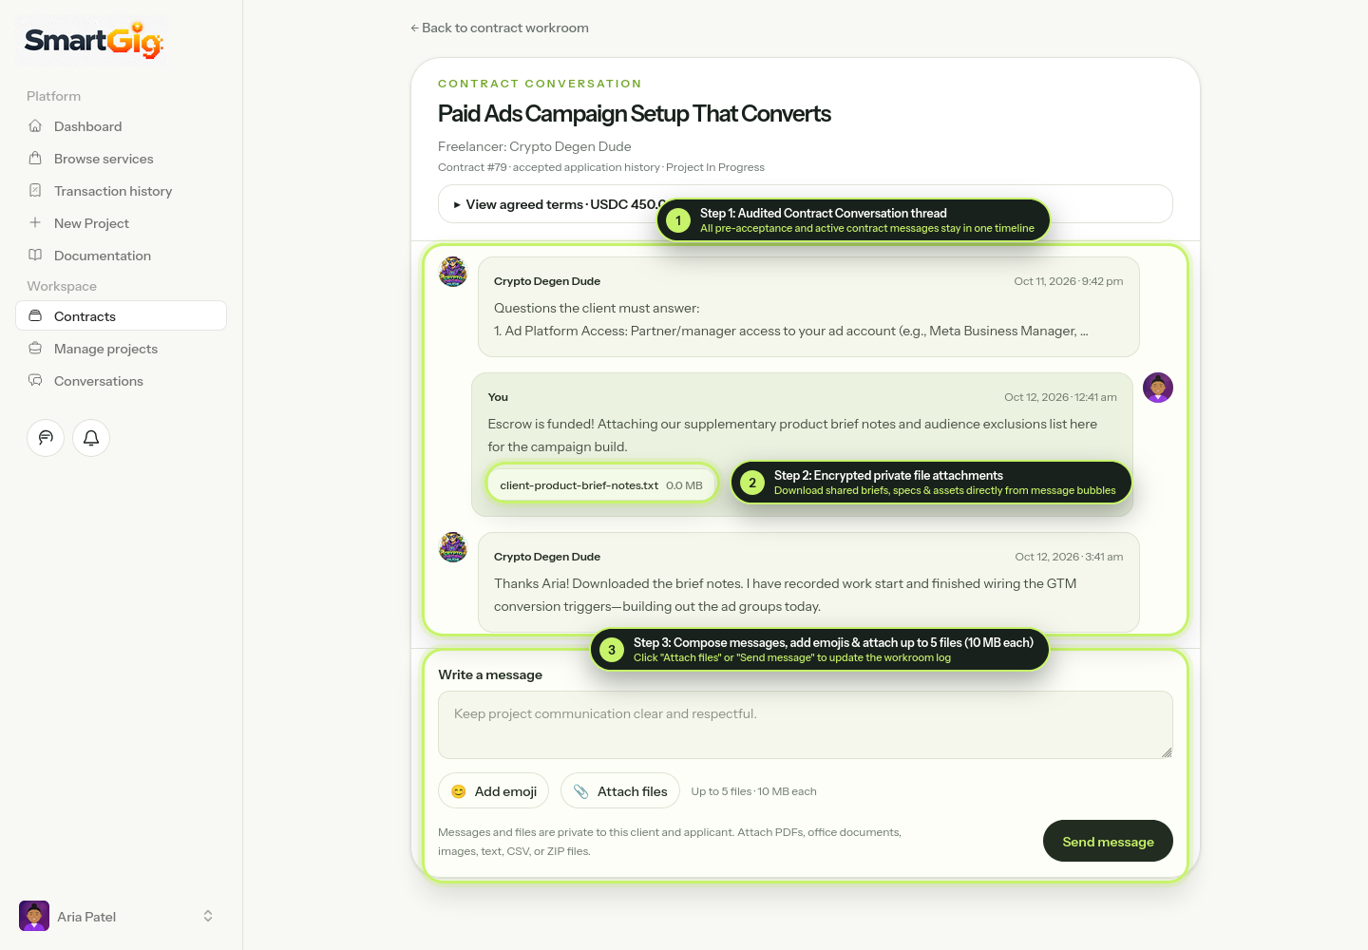The image size is (1368, 950).
Task: Click your avatar beside the escrow message
Action: point(1158,388)
